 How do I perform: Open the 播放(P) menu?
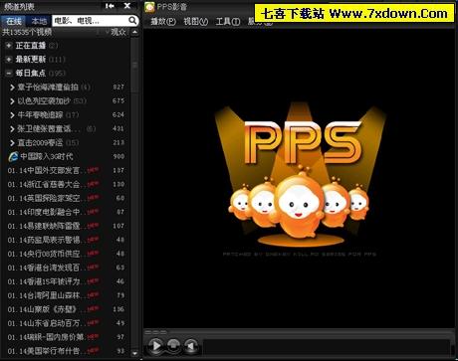click(163, 22)
